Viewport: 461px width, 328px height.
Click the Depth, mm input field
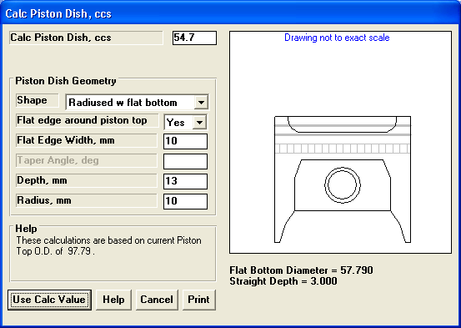click(x=185, y=181)
